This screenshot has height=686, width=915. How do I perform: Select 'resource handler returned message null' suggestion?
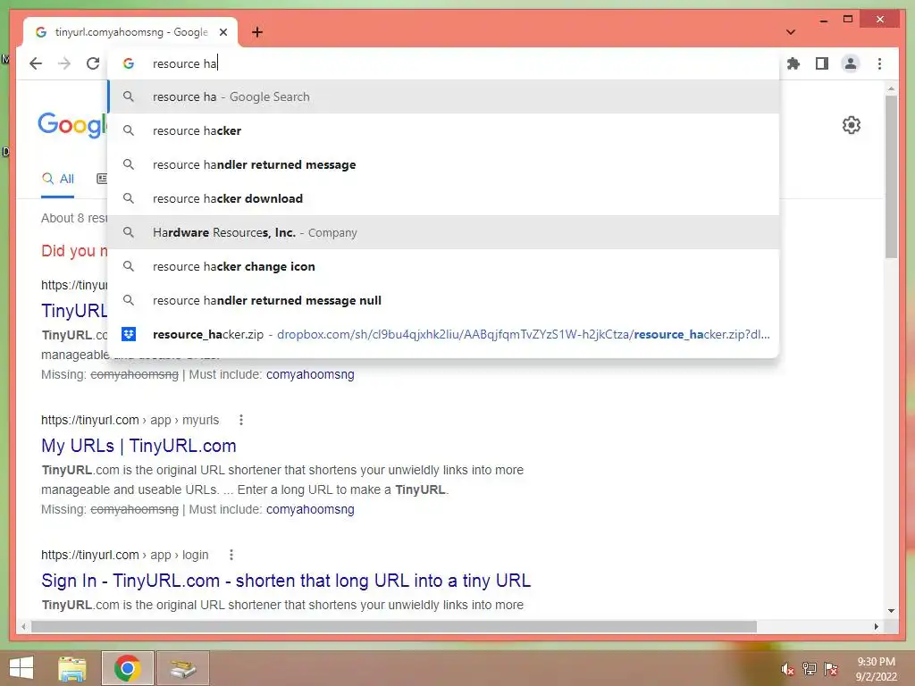pyautogui.click(x=443, y=300)
